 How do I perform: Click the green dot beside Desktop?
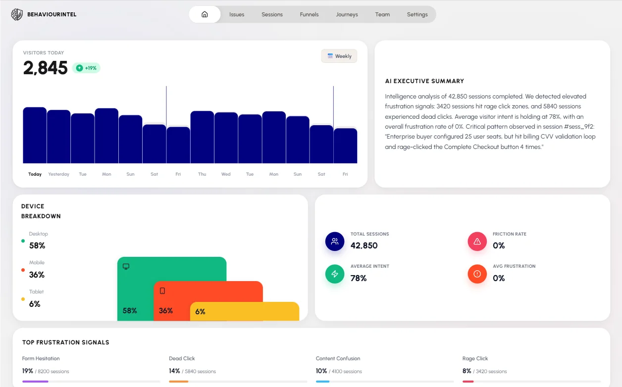23,241
